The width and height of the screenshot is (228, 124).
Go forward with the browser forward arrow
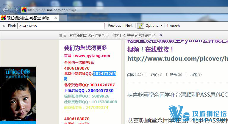tap(16, 10)
